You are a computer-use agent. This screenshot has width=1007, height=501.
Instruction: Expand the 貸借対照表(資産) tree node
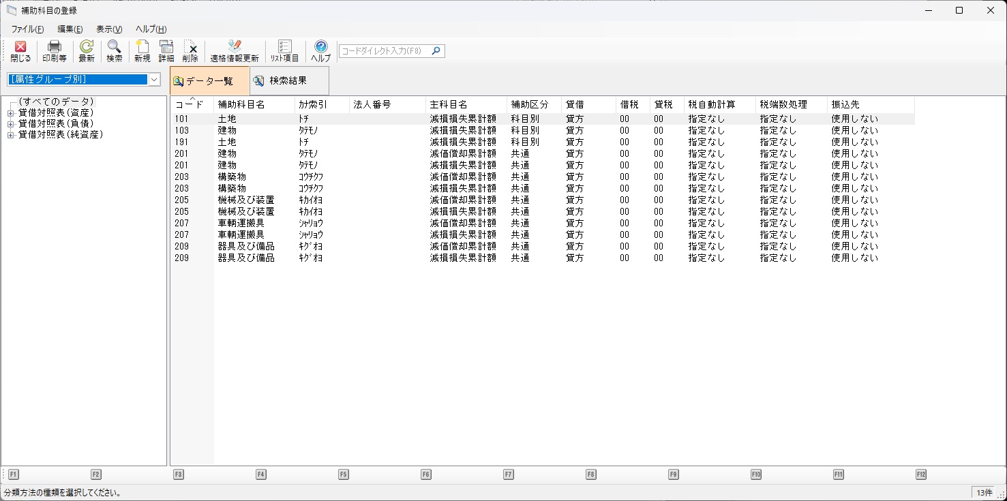click(x=10, y=113)
